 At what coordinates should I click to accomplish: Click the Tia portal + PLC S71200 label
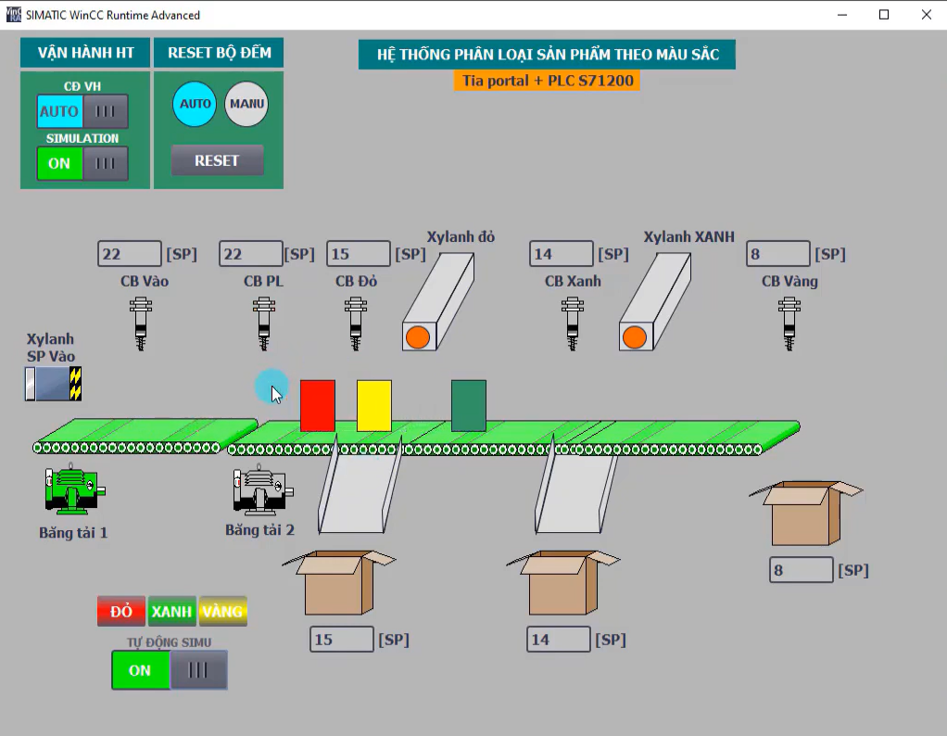coord(548,81)
